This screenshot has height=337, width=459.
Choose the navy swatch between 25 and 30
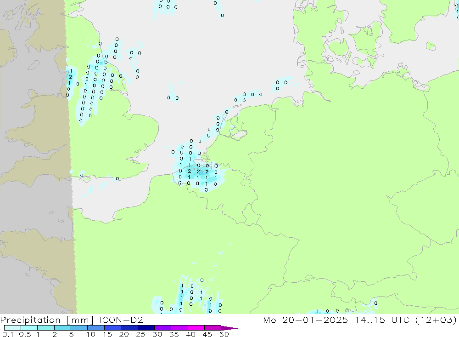point(146,328)
